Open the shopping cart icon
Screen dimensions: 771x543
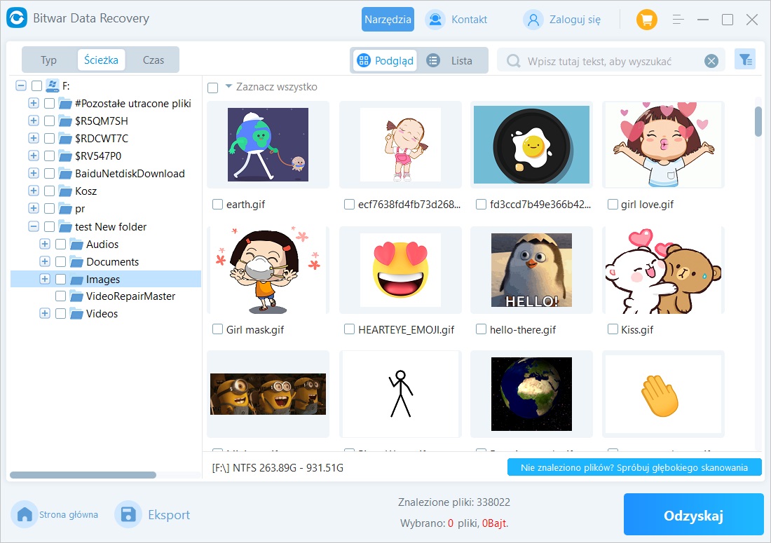(x=646, y=20)
